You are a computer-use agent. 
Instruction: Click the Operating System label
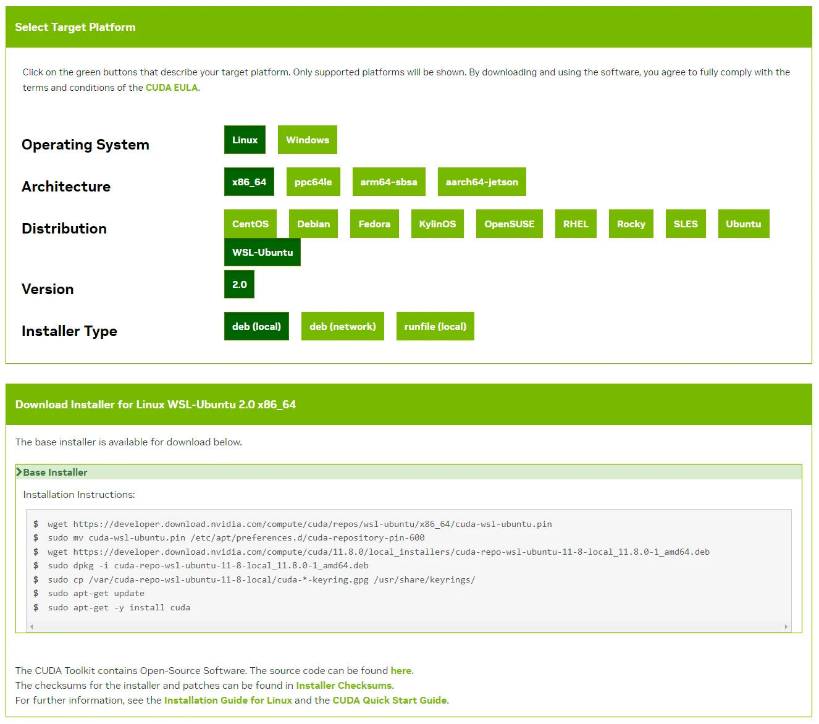click(85, 145)
